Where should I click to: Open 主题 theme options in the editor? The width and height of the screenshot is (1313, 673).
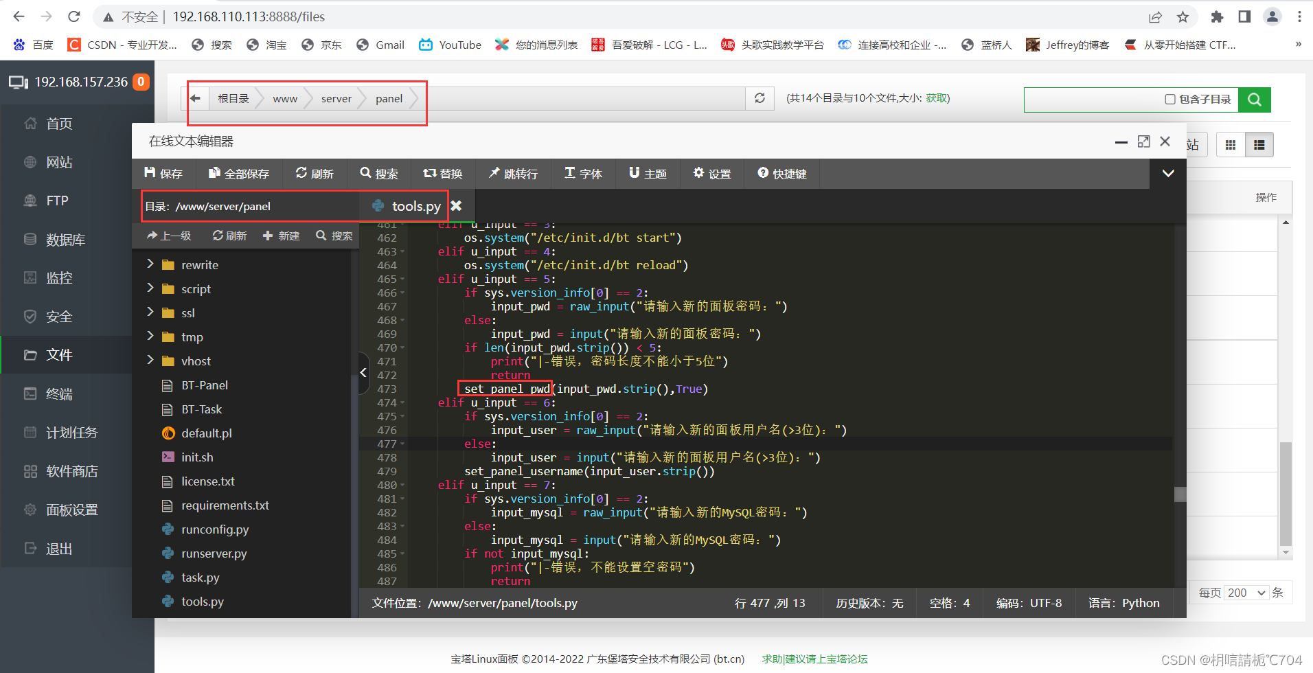click(648, 174)
